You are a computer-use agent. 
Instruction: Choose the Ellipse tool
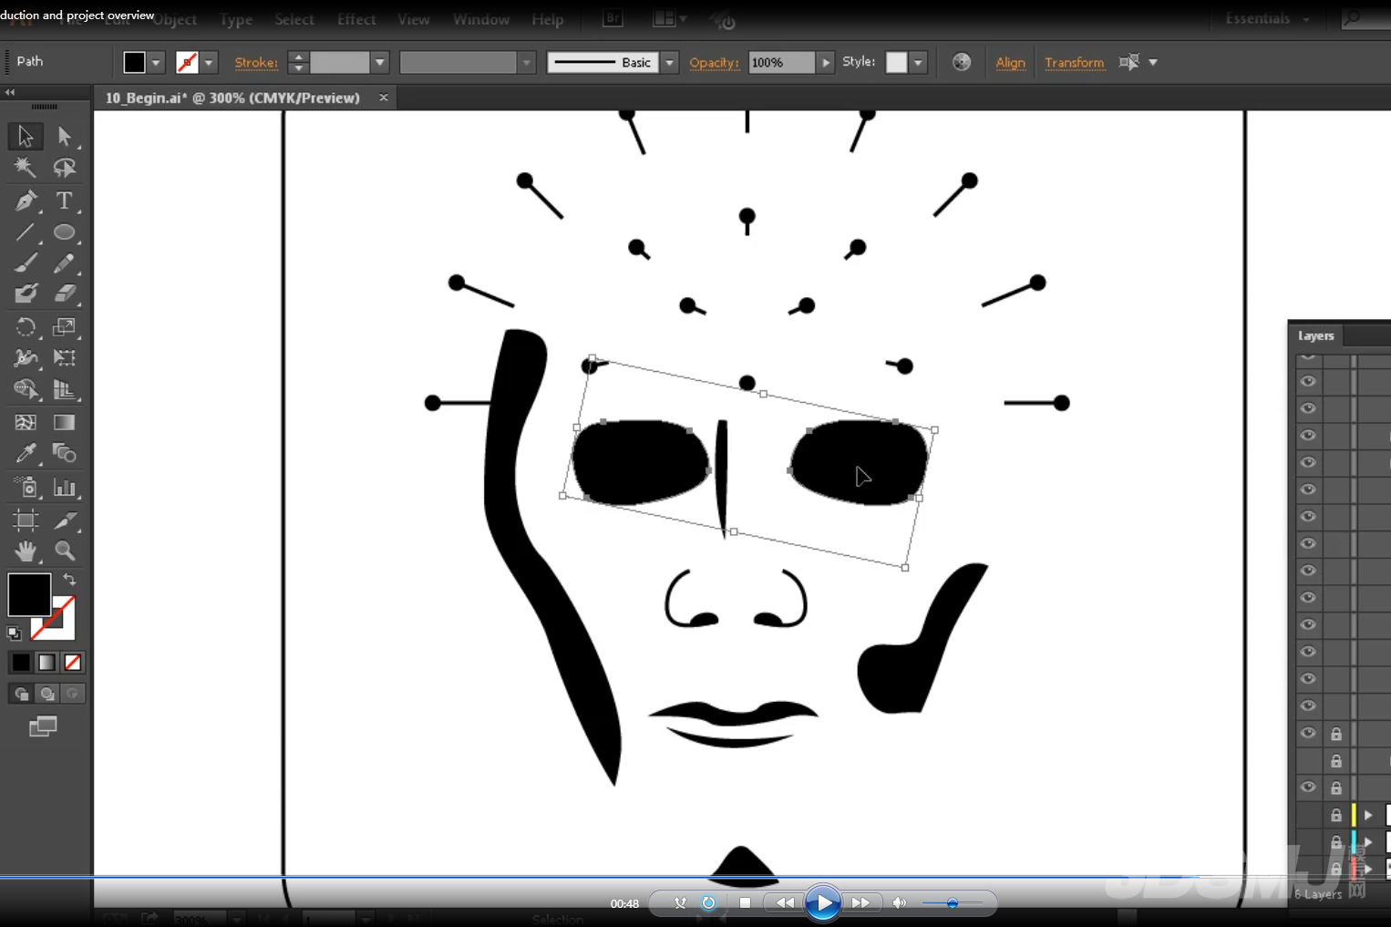click(x=64, y=232)
